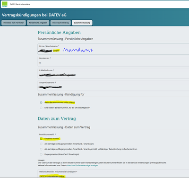Click the E-Mail-Adresse field
The image size is (189, 178).
pyautogui.click(x=113, y=73)
